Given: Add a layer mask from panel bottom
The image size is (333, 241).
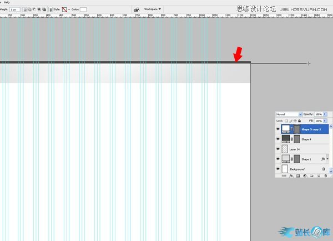Looking at the screenshot, I should click(x=297, y=175).
